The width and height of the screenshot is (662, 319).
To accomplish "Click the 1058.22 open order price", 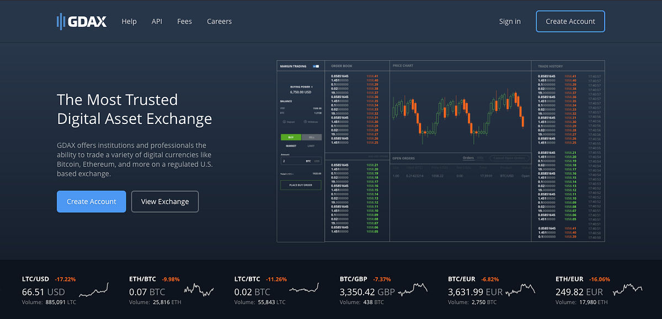I will coord(437,176).
